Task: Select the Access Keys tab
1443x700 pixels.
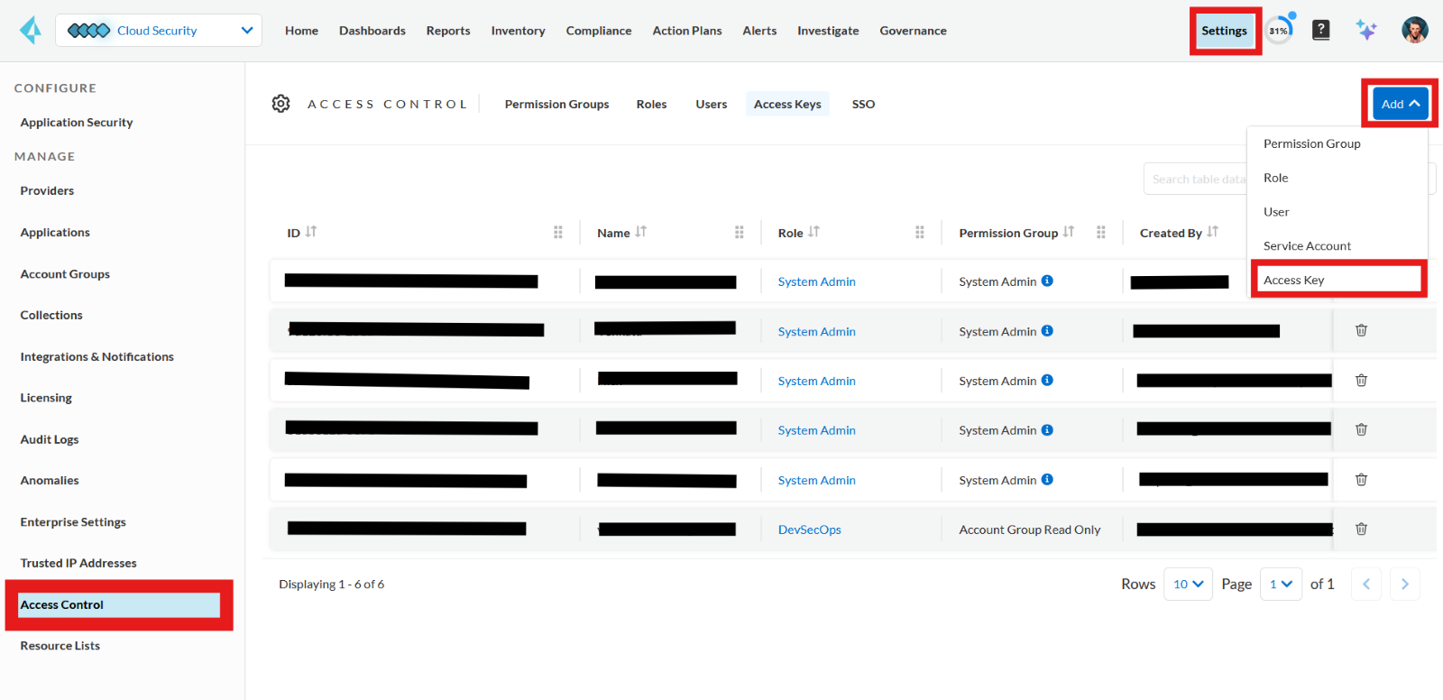Action: pos(787,104)
